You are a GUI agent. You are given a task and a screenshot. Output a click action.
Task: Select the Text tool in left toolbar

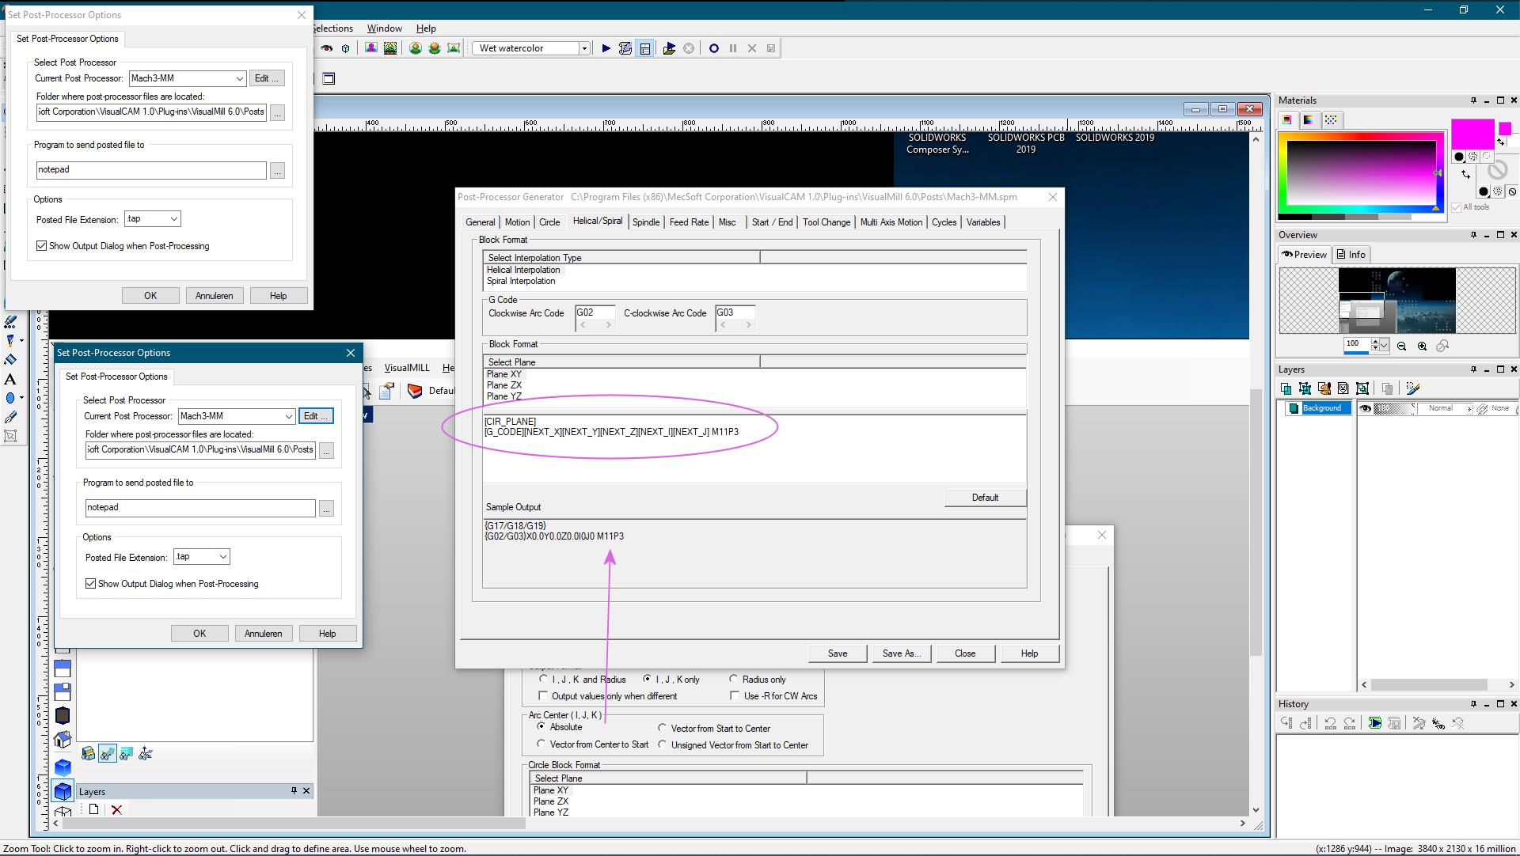10,379
